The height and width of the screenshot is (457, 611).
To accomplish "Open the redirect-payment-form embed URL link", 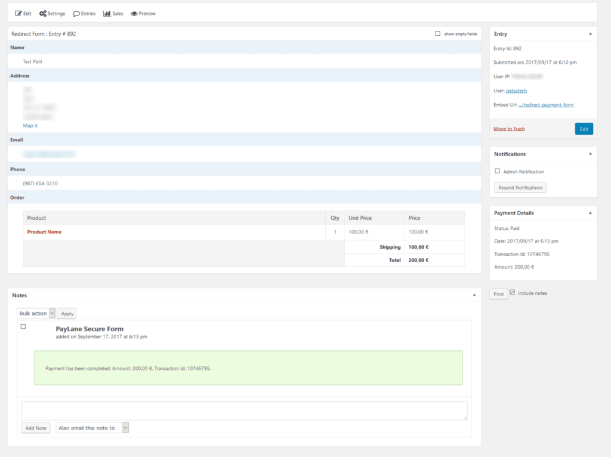I will coord(546,105).
